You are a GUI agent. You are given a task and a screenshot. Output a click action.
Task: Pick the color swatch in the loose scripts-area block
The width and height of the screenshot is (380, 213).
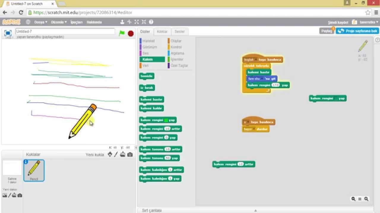click(336, 98)
